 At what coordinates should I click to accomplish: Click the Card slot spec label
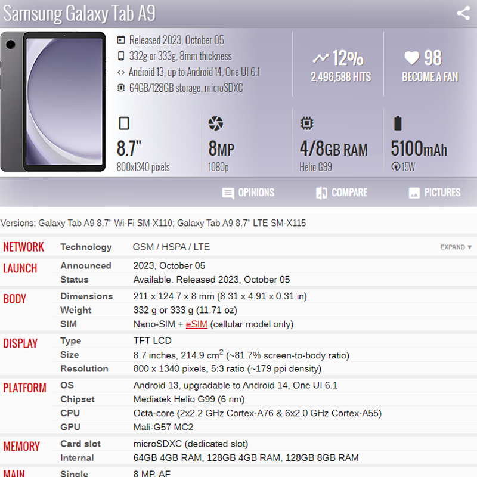pyautogui.click(x=80, y=444)
